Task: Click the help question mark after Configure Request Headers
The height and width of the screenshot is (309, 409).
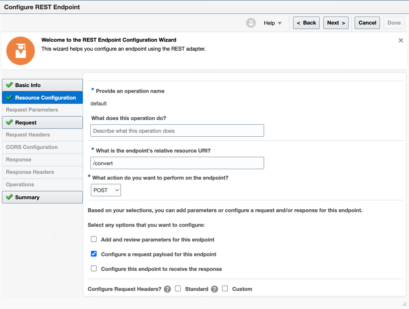Action: (167, 289)
